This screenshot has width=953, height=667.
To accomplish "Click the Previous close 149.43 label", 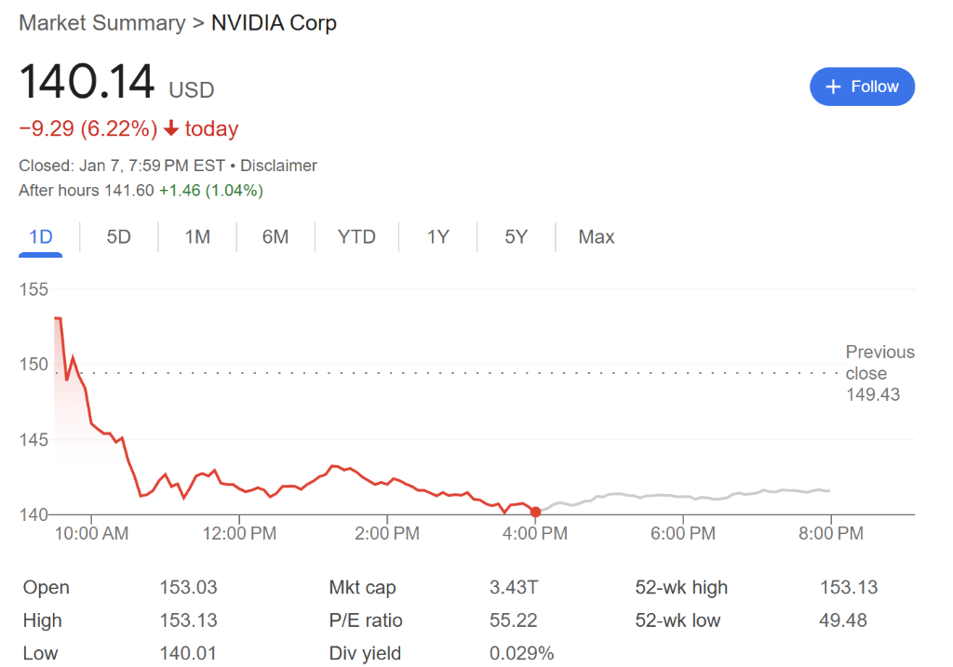I will coord(879,373).
